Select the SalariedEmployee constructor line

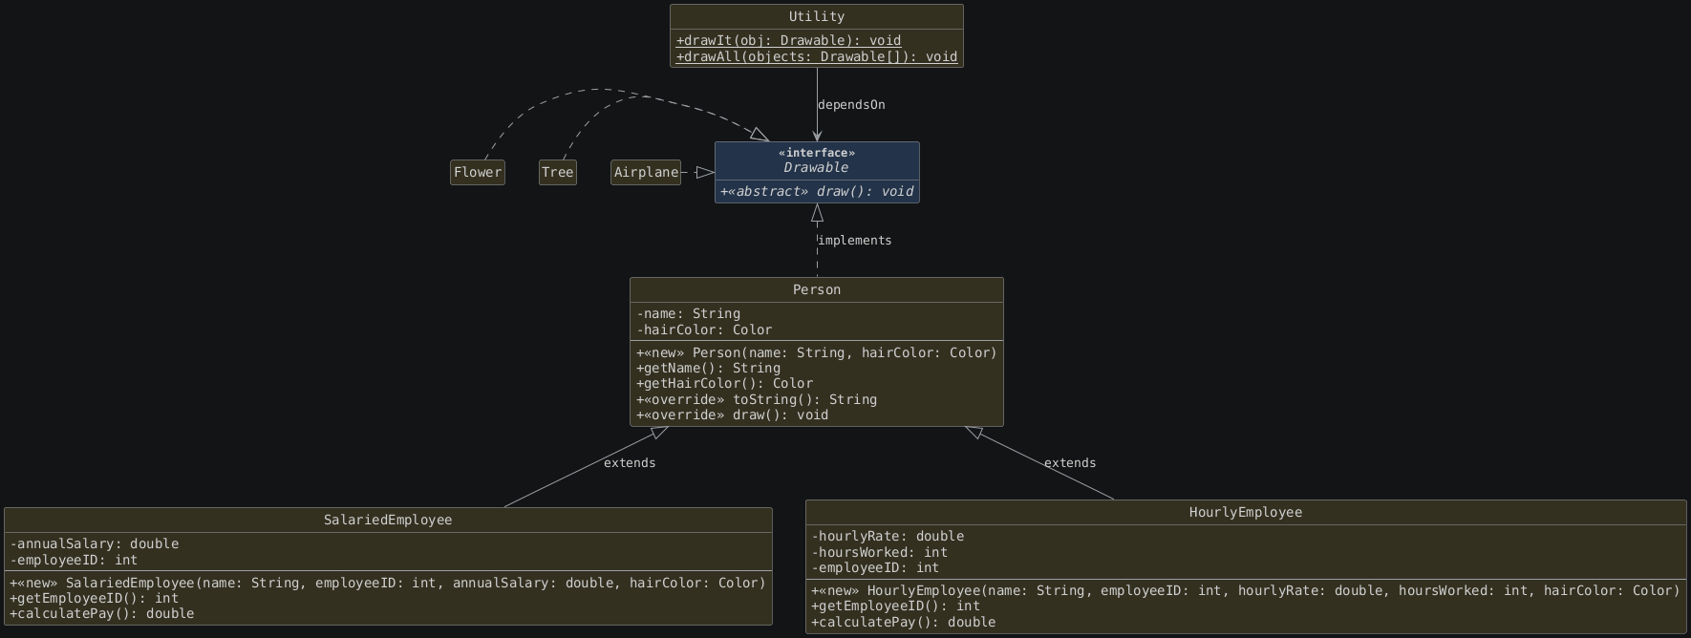(388, 583)
